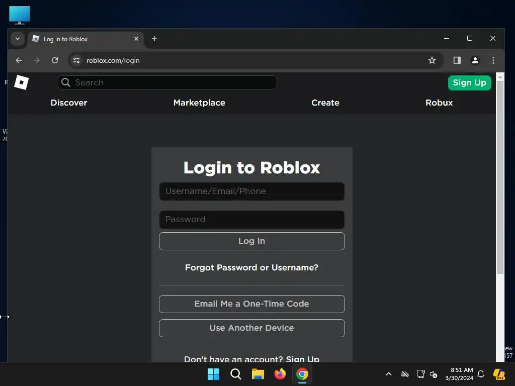Bookmark this page with star icon

[432, 60]
